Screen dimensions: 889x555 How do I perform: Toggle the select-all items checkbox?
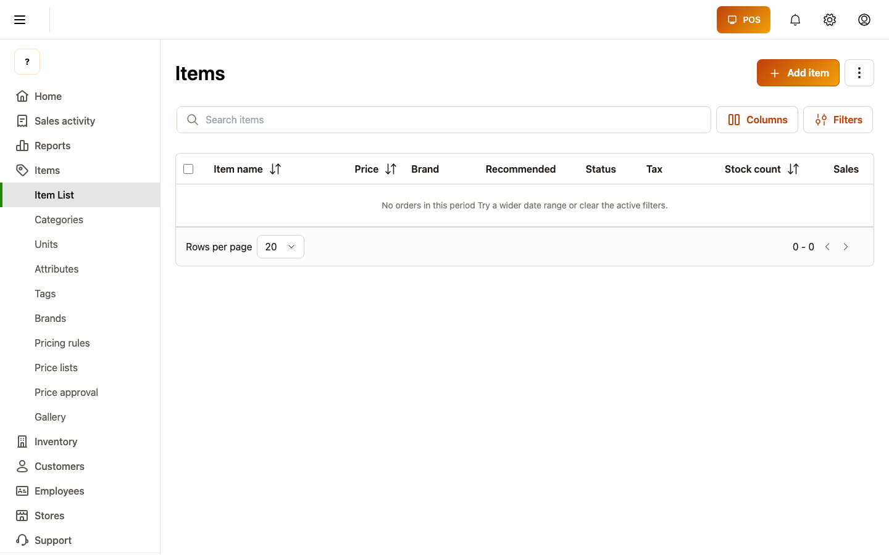point(189,169)
